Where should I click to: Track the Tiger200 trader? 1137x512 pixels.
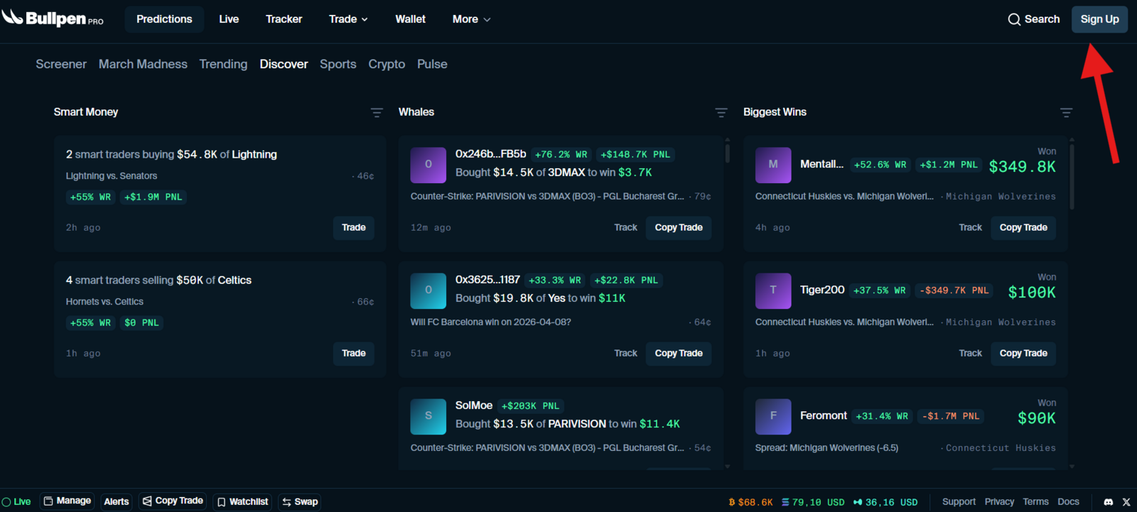(970, 353)
